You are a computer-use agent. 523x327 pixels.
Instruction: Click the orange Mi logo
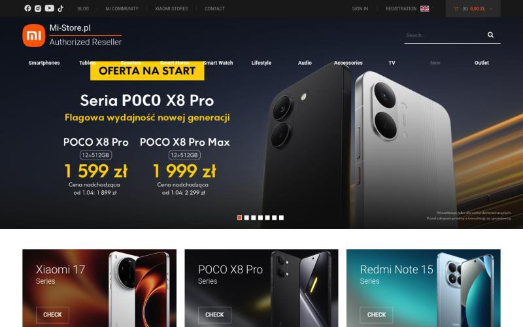click(x=34, y=35)
